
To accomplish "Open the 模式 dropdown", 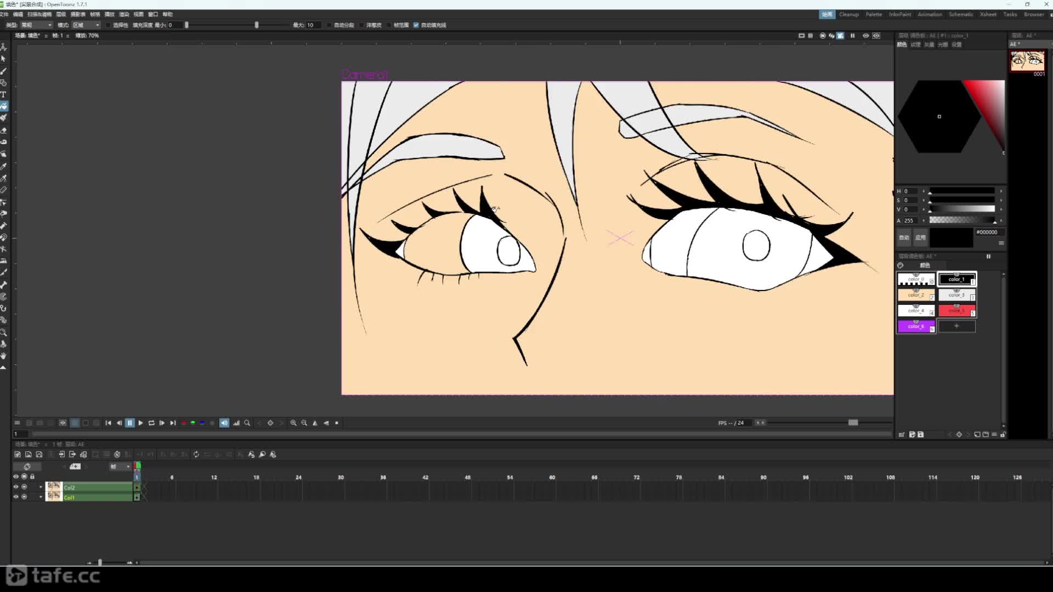I will [86, 25].
